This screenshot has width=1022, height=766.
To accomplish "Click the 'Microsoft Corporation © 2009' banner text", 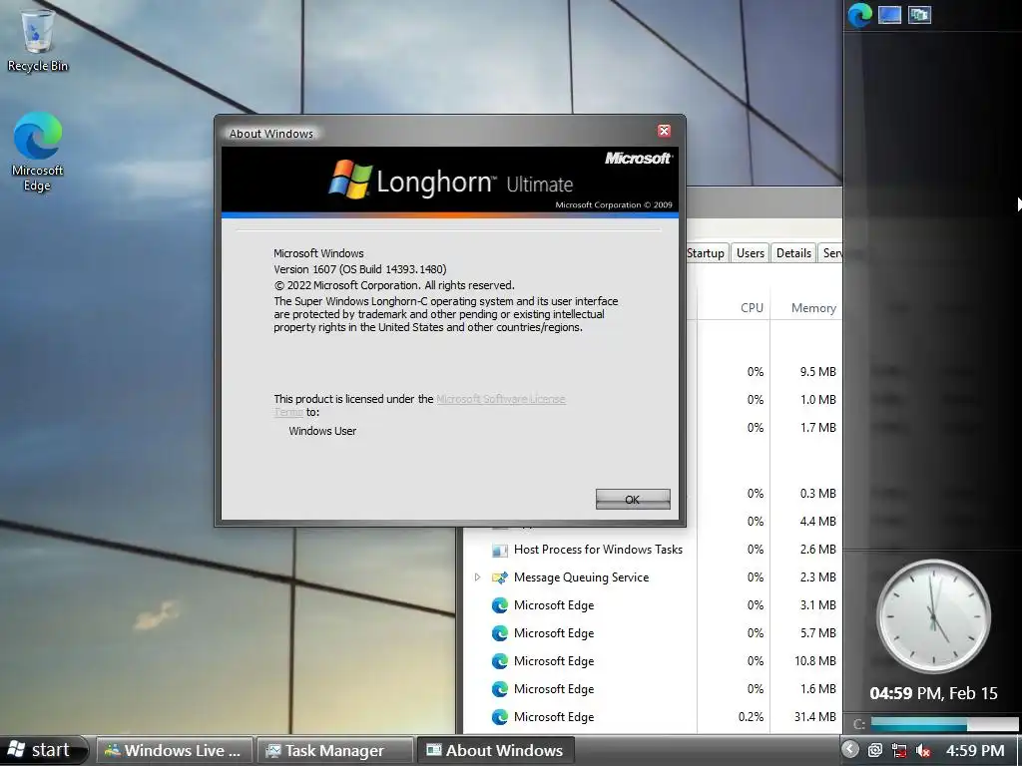I will click(x=614, y=204).
